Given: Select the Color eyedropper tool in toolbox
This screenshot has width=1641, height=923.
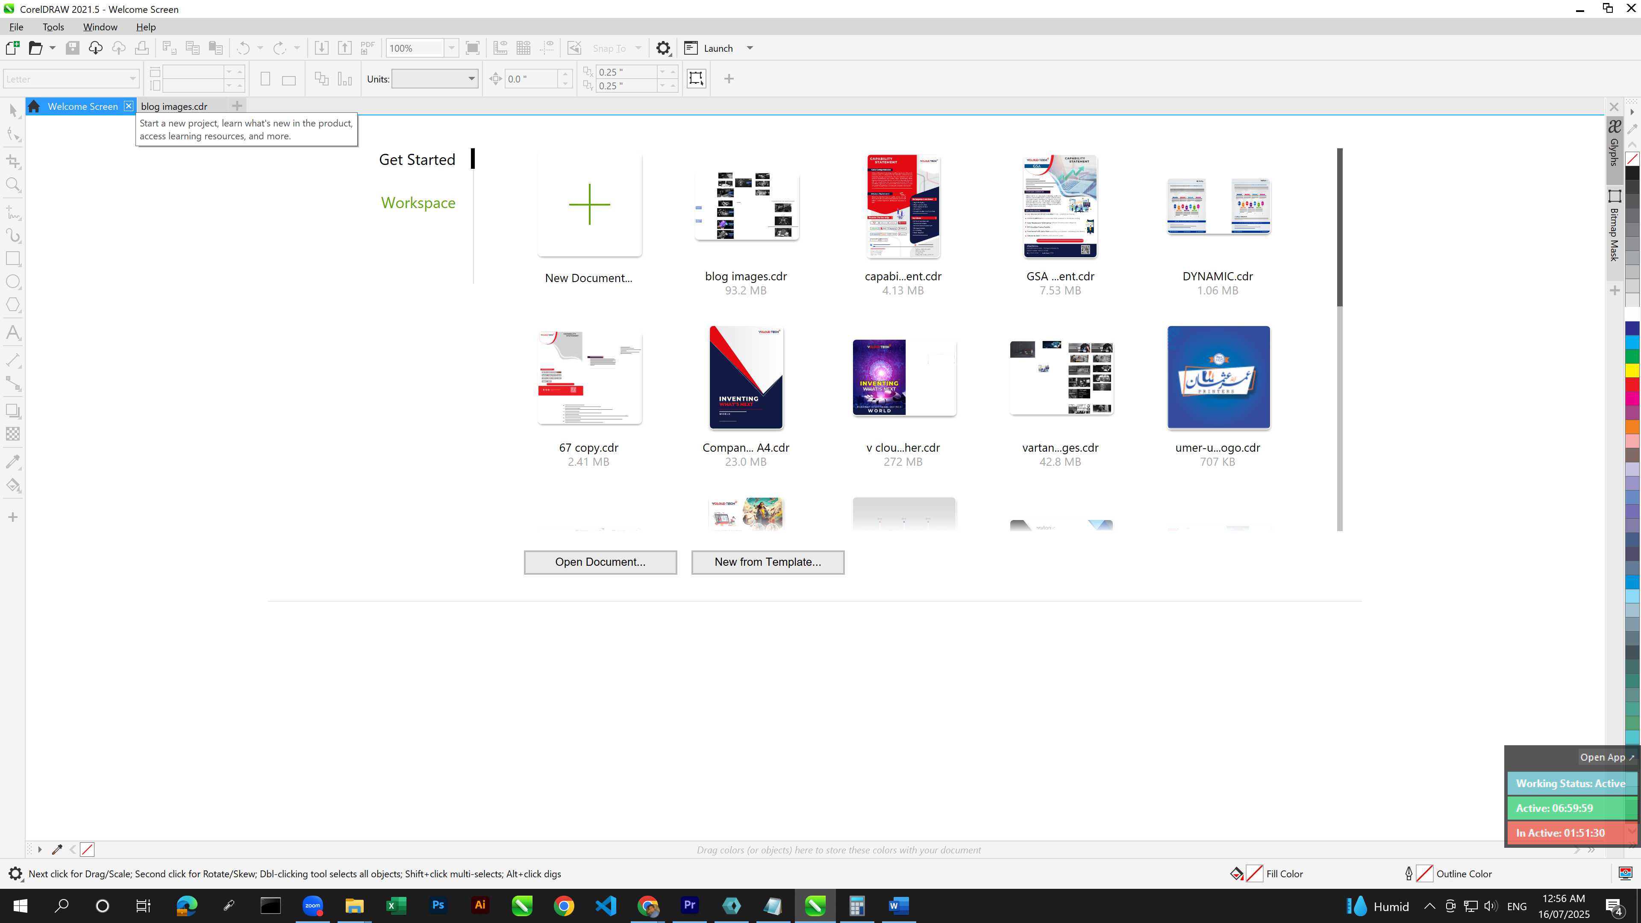Looking at the screenshot, I should click(13, 462).
